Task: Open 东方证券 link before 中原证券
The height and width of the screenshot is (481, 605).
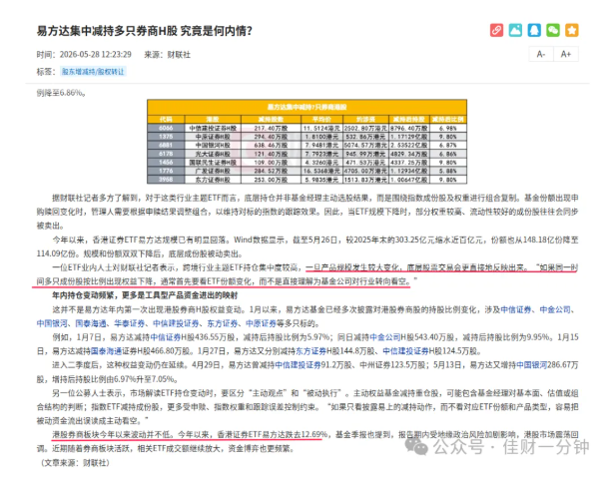Action: tap(223, 323)
